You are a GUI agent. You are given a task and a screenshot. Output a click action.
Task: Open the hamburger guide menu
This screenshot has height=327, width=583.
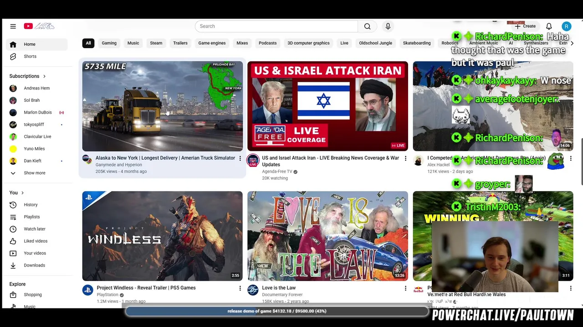13,26
